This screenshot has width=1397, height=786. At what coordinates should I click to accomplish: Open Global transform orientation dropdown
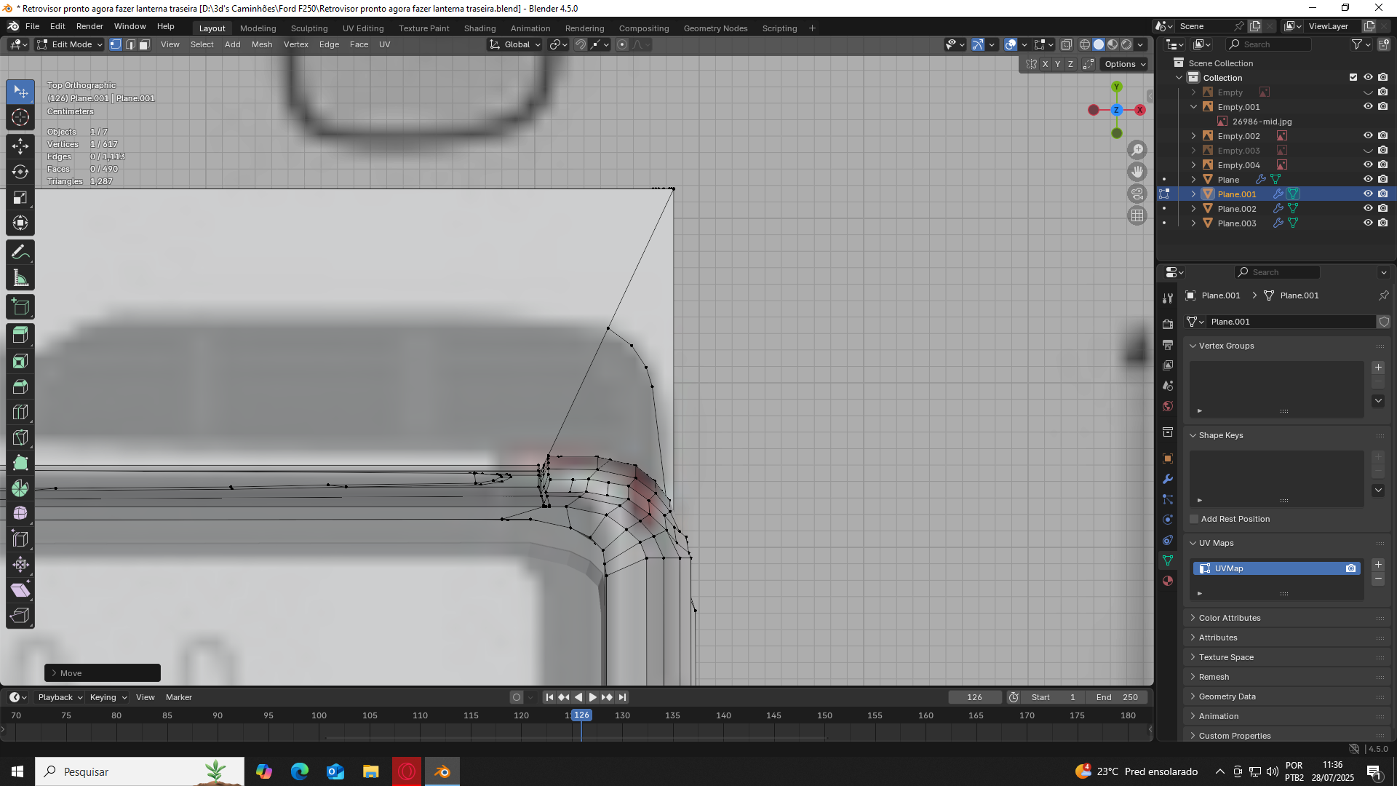(x=516, y=44)
